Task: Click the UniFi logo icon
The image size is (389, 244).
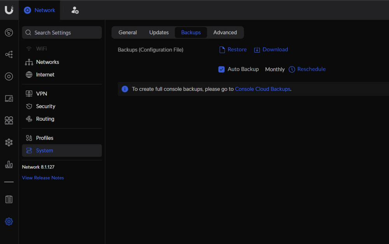Action: [x=9, y=10]
